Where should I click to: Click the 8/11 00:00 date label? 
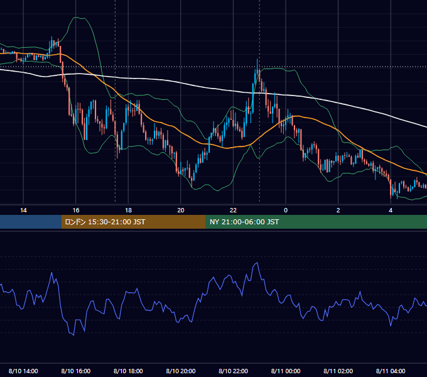point(286,371)
